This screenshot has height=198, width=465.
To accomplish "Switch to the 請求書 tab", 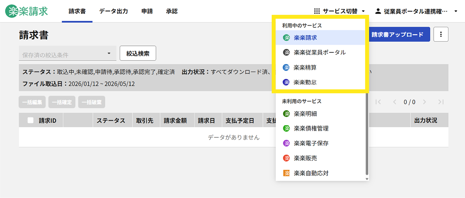I will pos(77,11).
